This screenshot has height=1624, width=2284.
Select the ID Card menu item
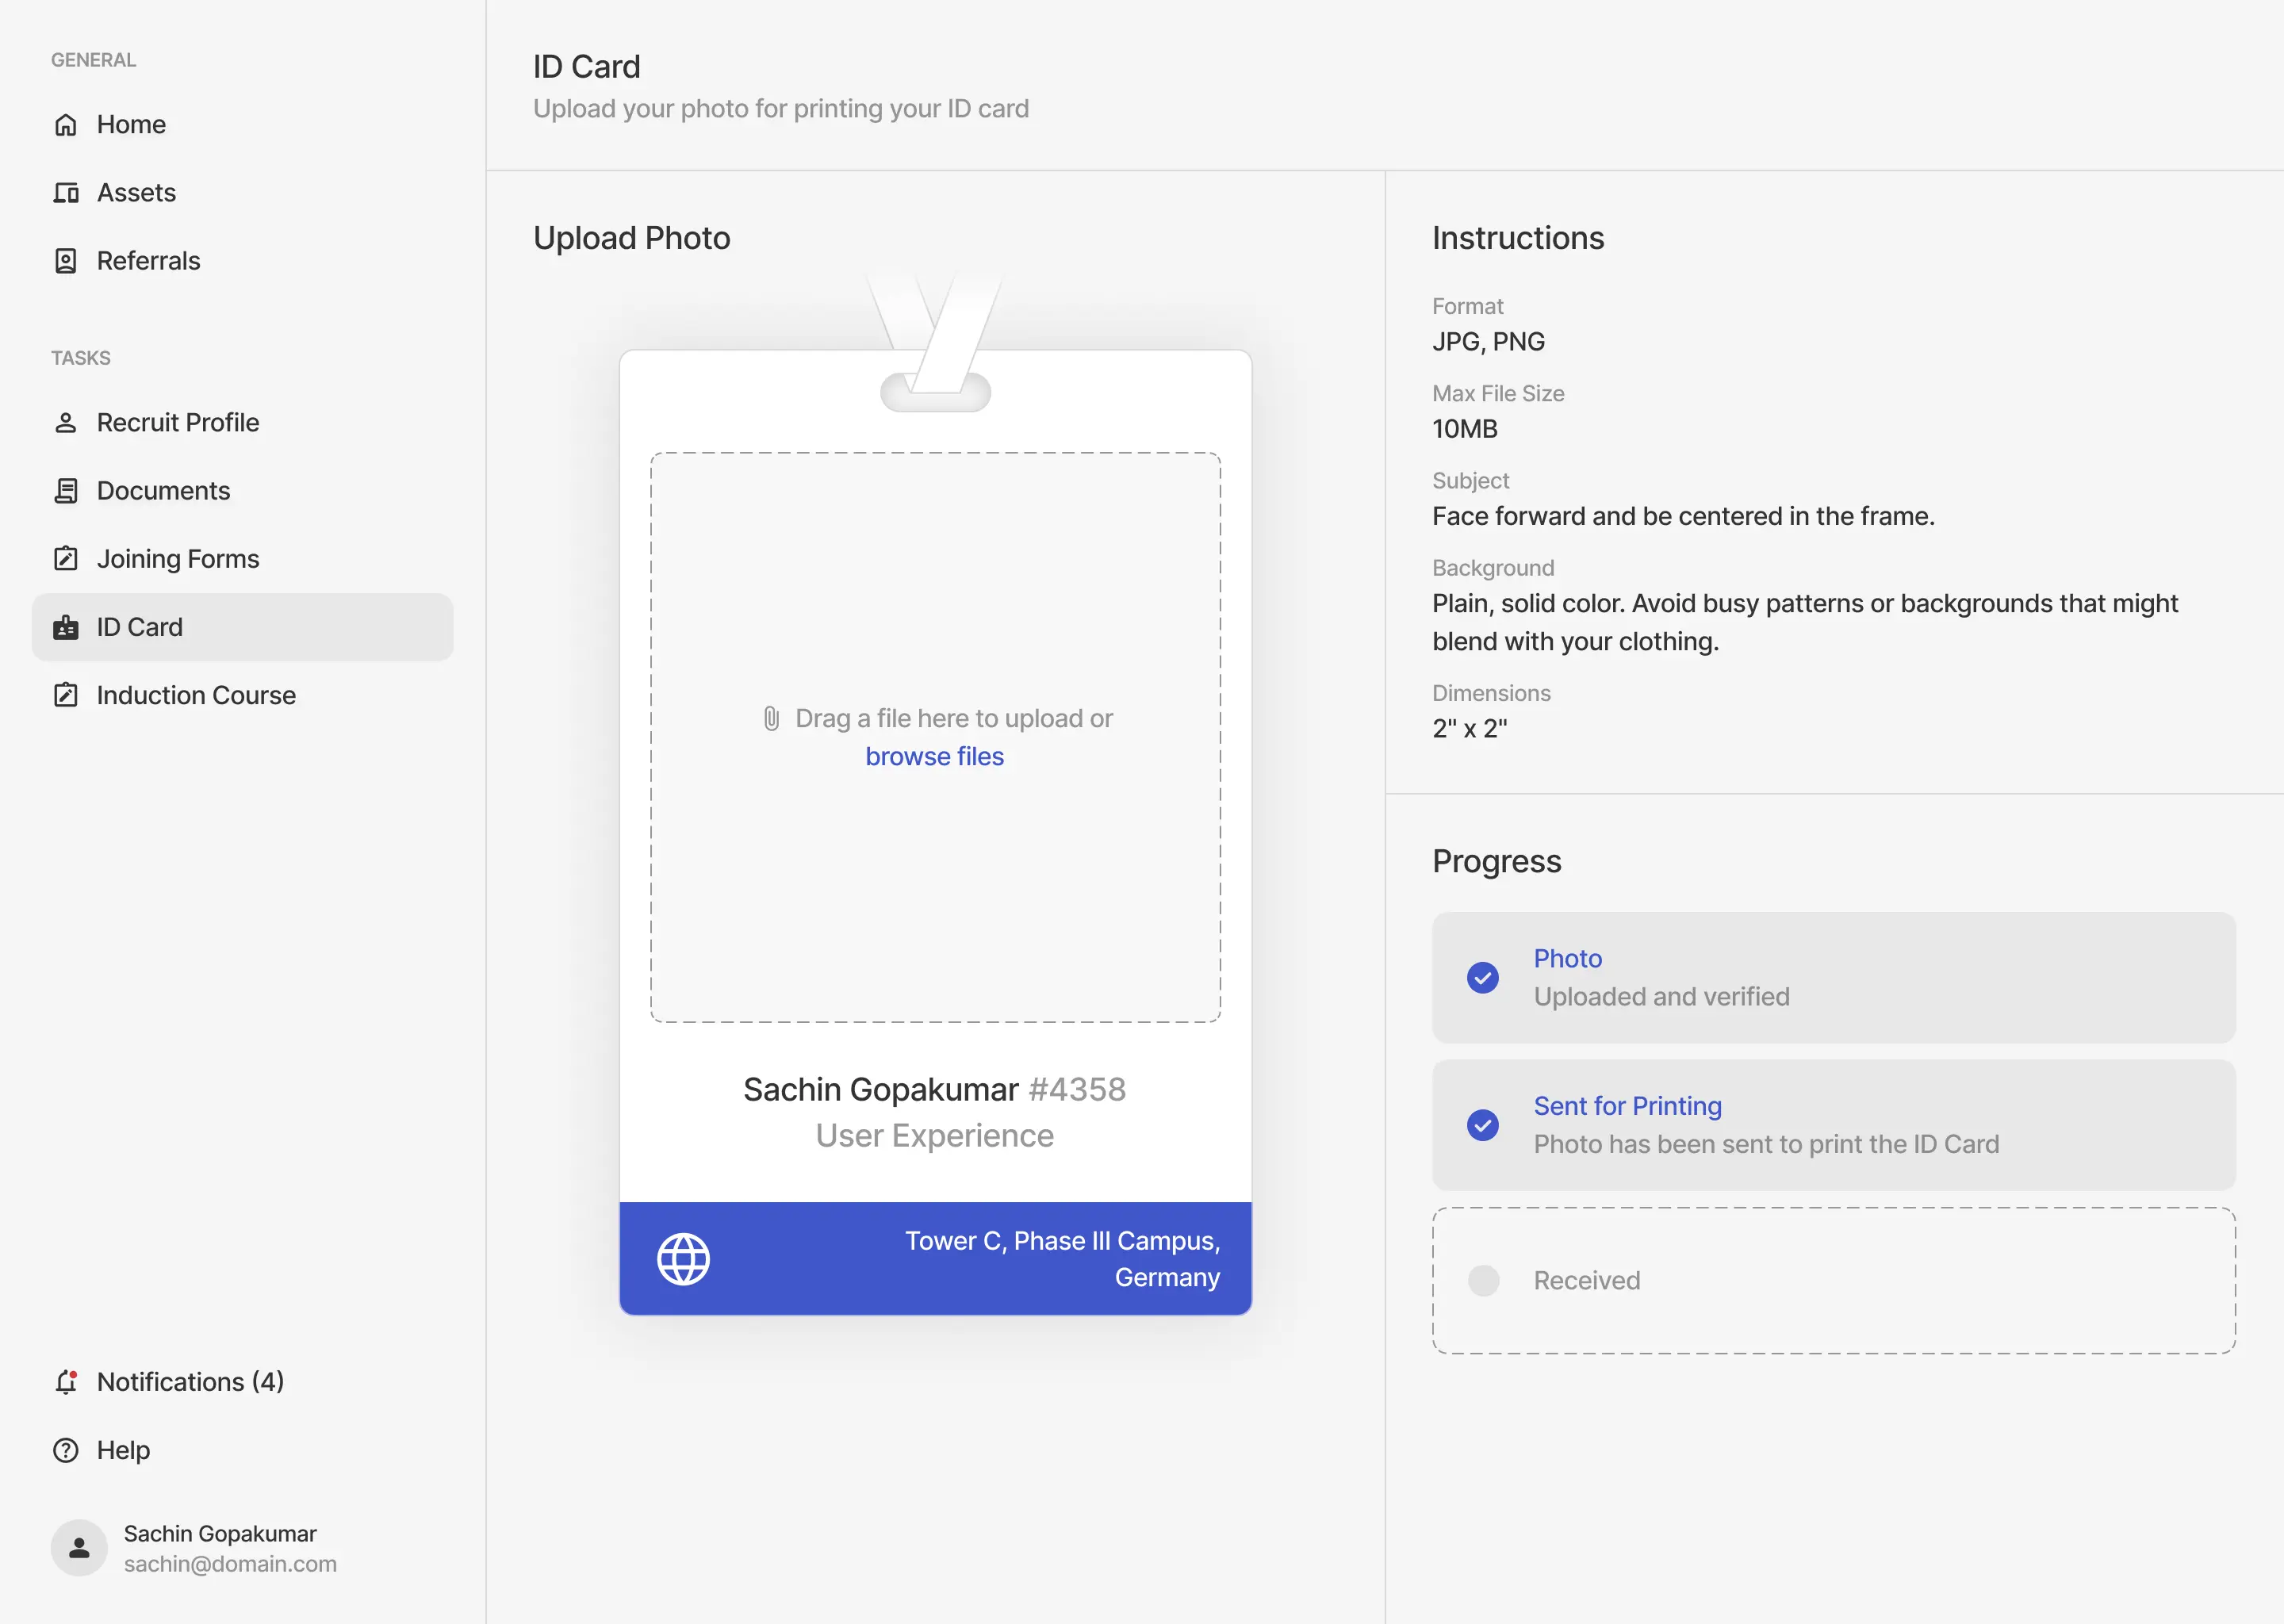[x=243, y=627]
